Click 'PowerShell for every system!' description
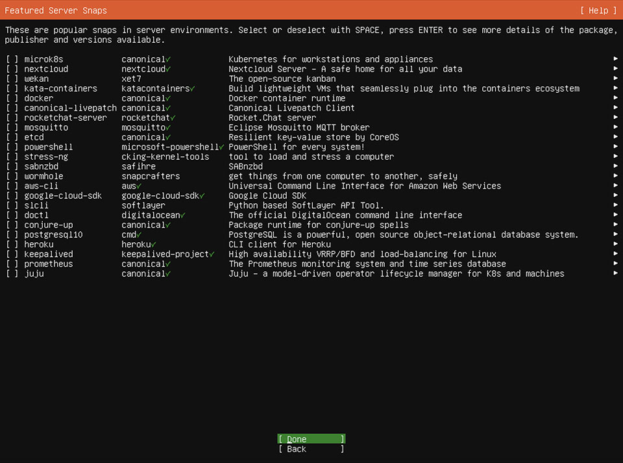The width and height of the screenshot is (623, 463). point(297,147)
